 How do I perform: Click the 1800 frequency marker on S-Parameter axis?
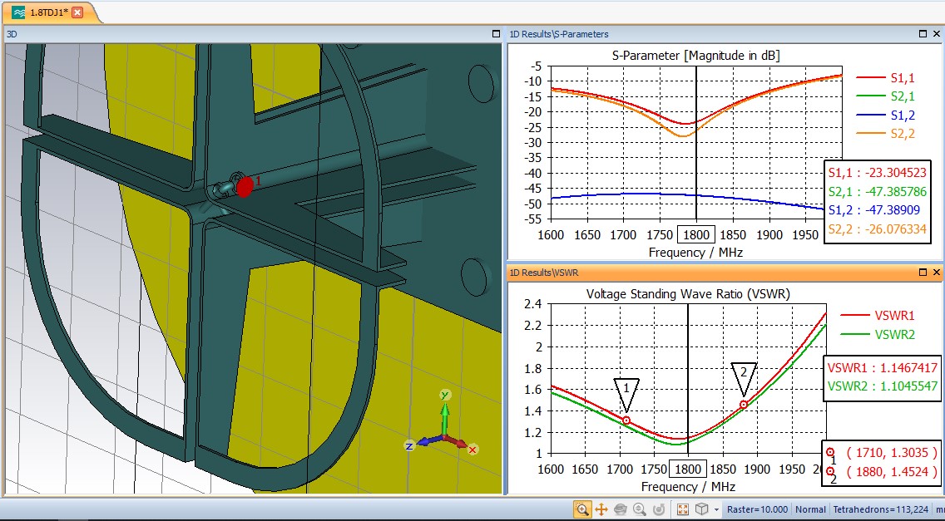point(696,234)
